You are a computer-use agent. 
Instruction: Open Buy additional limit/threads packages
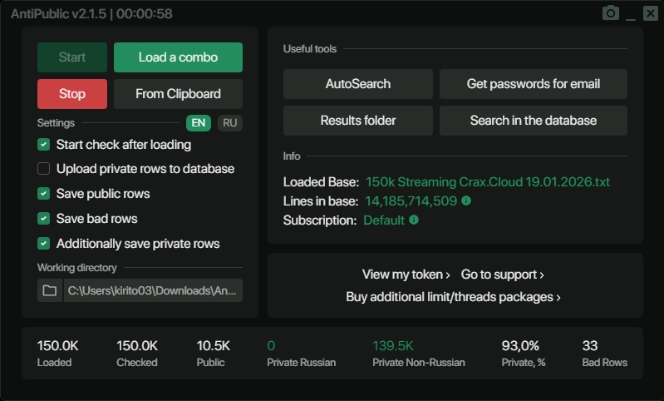click(453, 297)
